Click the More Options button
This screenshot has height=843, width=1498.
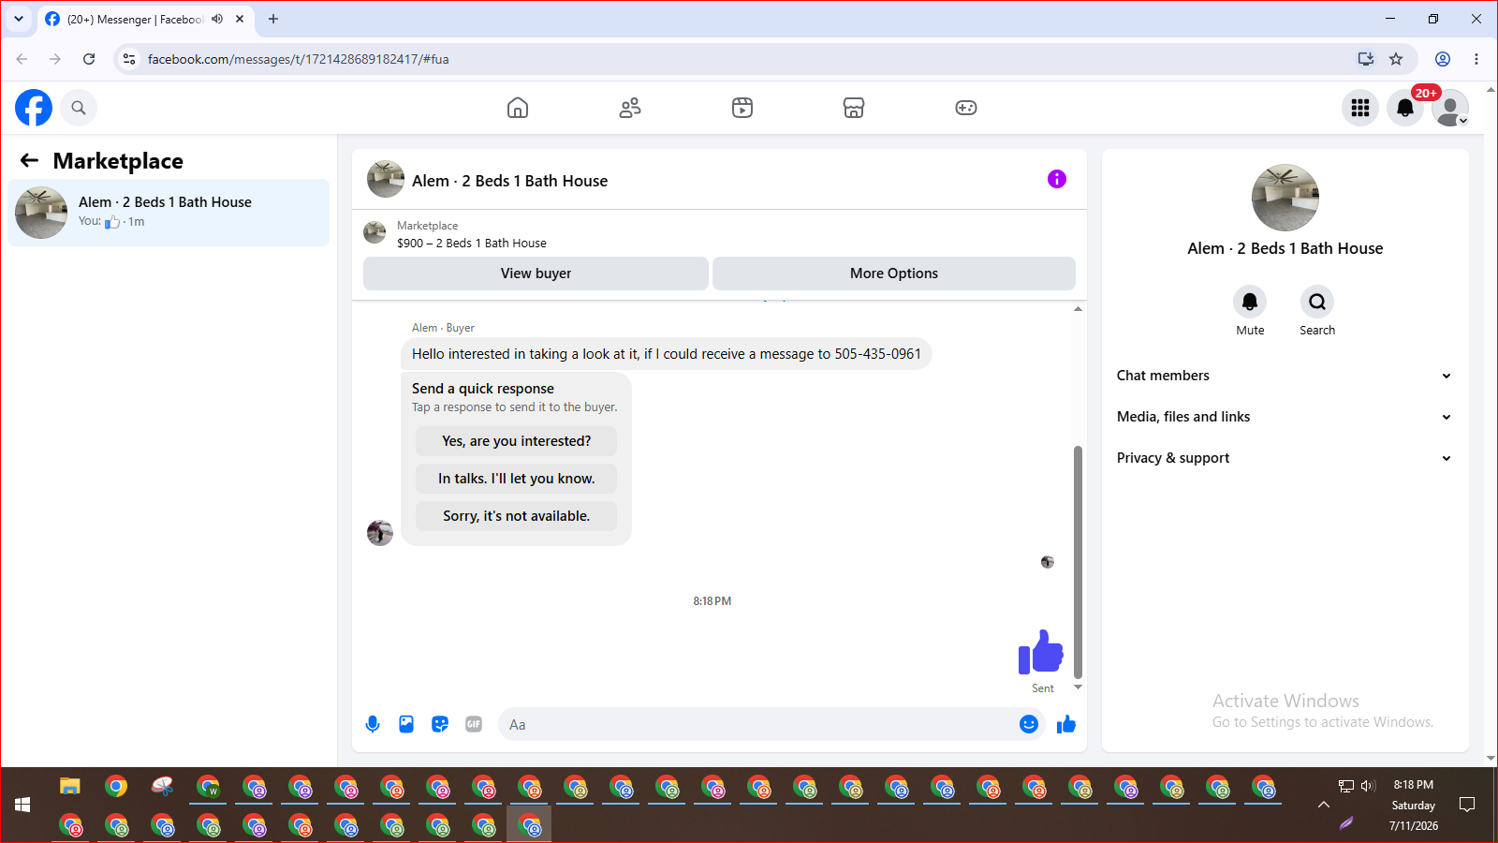tap(894, 274)
